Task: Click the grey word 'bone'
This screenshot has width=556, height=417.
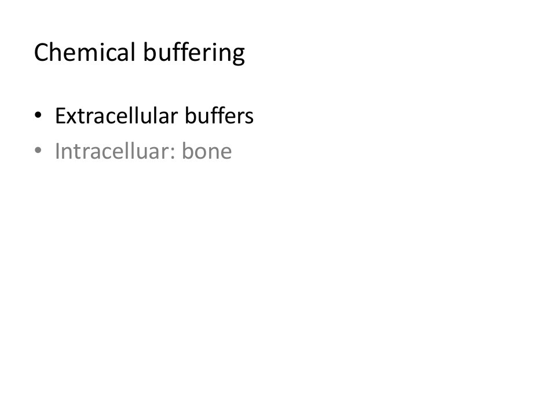Action: tap(207, 151)
